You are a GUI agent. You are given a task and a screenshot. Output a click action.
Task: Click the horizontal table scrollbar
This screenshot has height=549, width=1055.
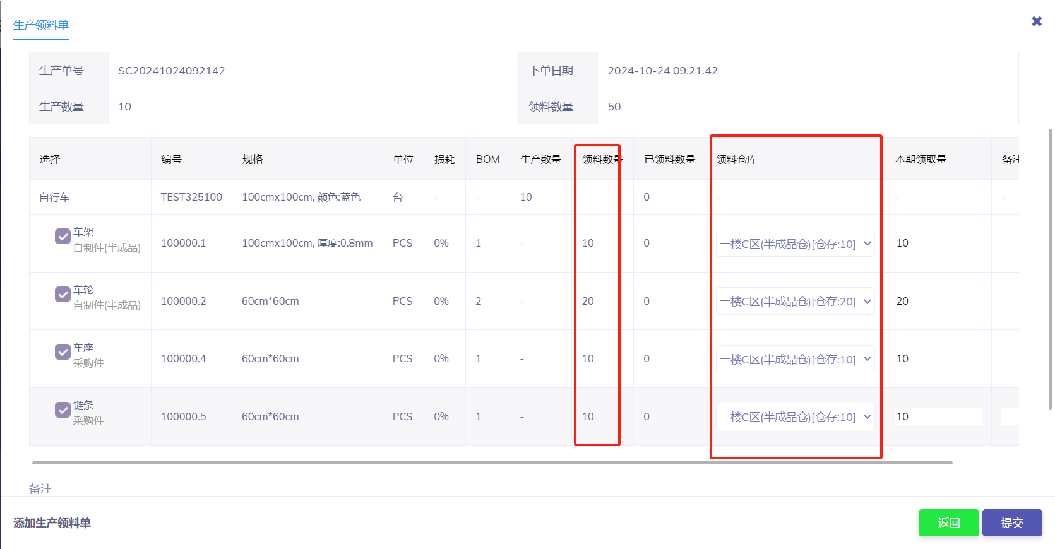click(x=492, y=463)
